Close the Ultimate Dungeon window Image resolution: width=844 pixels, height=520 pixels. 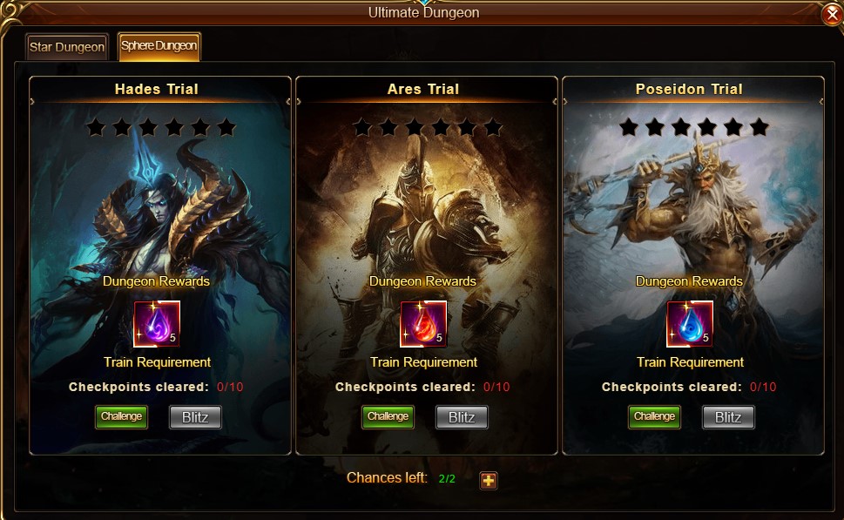coord(832,15)
